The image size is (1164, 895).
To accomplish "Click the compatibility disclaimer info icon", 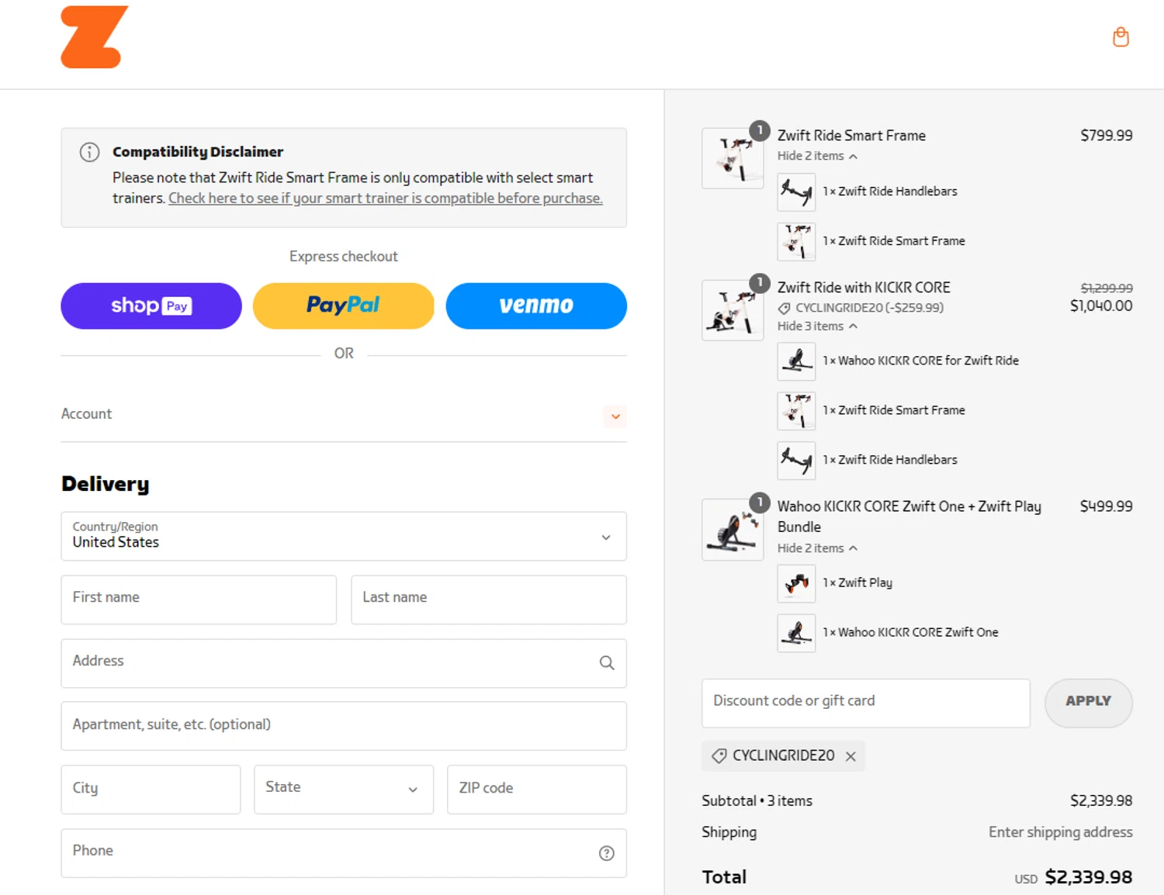I will pyautogui.click(x=90, y=152).
